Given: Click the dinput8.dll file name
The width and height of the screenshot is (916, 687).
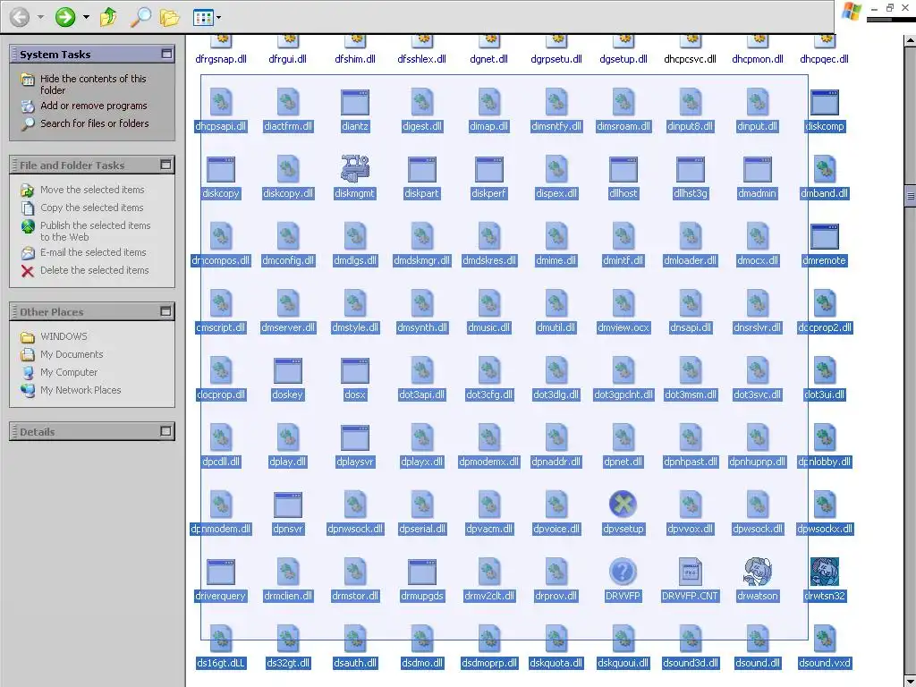Looking at the screenshot, I should (x=690, y=126).
